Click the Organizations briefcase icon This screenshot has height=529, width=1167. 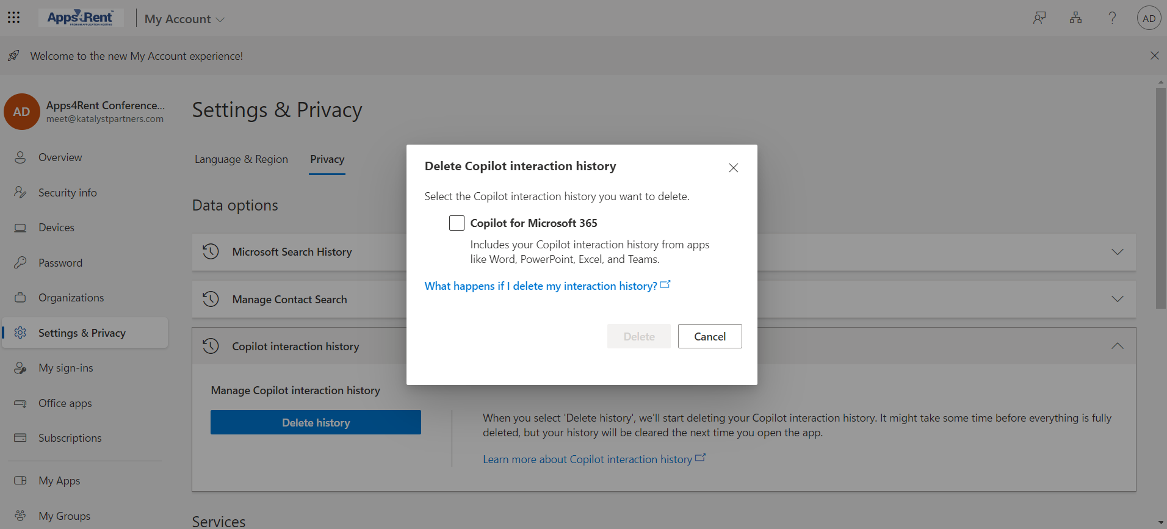pyautogui.click(x=20, y=298)
